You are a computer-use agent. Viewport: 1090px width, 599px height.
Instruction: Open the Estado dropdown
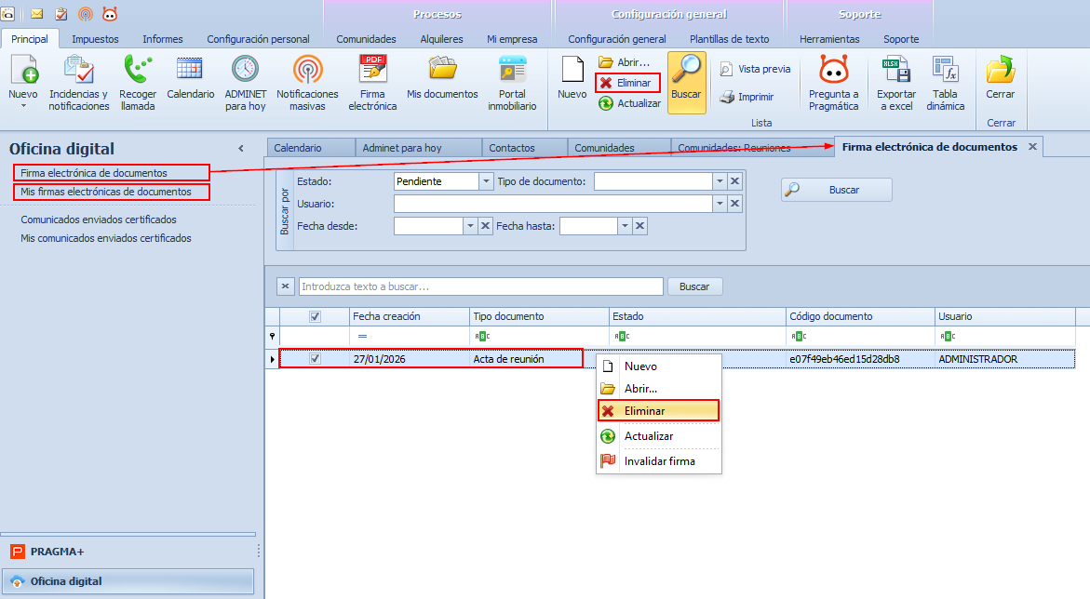click(x=486, y=181)
